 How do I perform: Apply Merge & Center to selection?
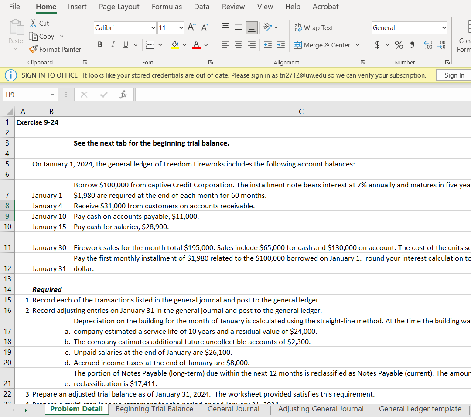(x=323, y=45)
